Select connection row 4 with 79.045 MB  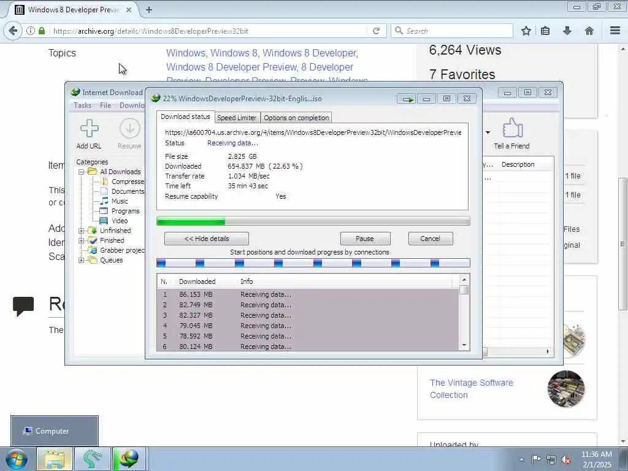click(x=308, y=326)
